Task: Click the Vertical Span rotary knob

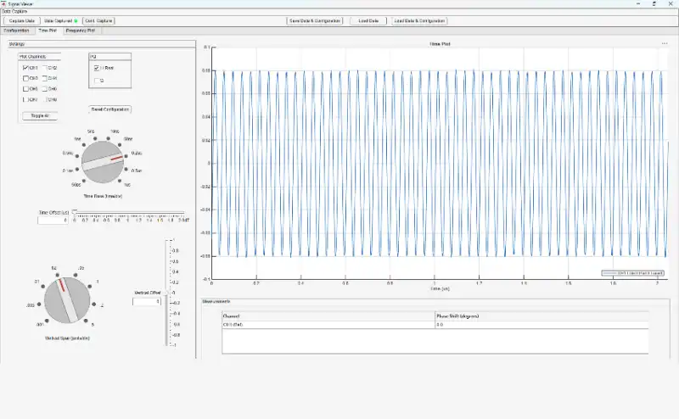Action: (67, 300)
